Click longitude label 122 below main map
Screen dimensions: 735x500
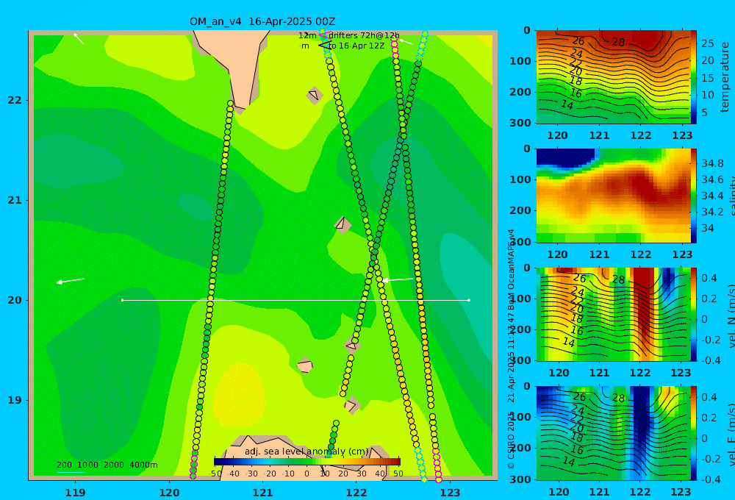(356, 493)
